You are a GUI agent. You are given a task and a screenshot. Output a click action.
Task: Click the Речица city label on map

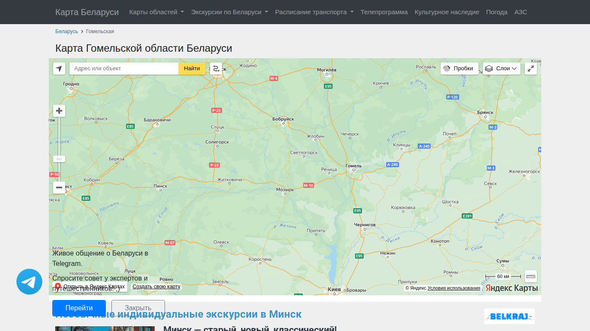tap(329, 169)
